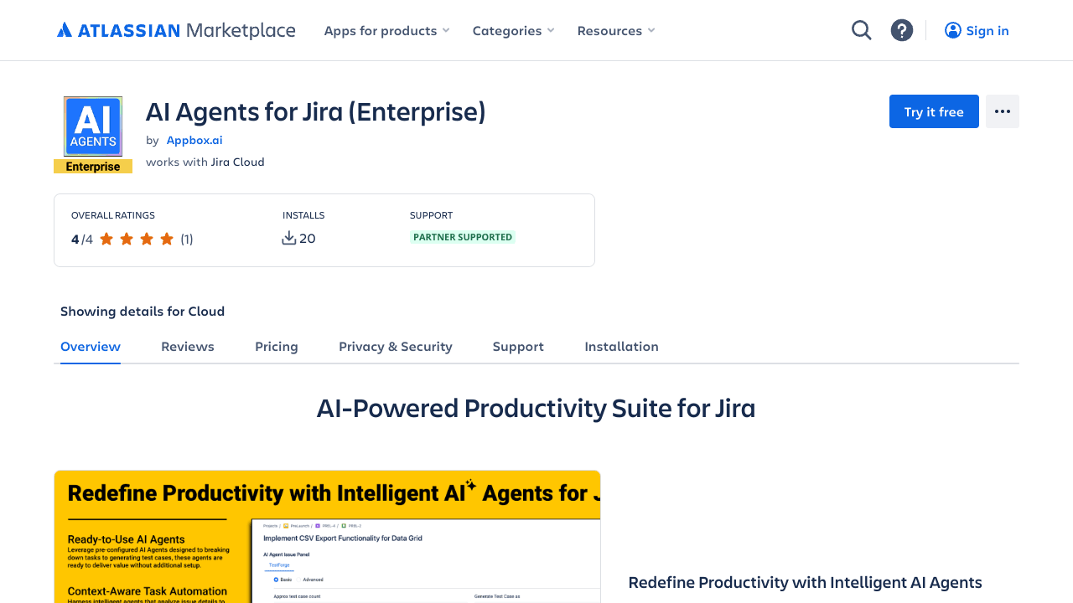Click the 'Redefine Productivity with Intelligent AI Agents' heading

pos(805,582)
